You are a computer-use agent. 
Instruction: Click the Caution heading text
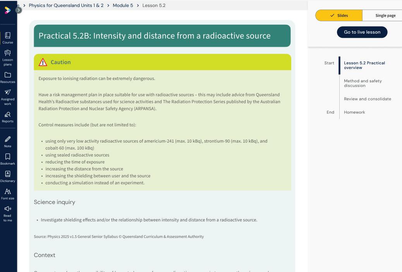pos(60,62)
